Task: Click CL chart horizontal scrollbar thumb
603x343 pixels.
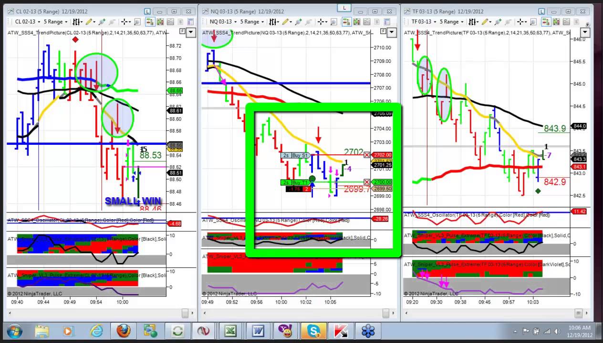Action: point(185,313)
